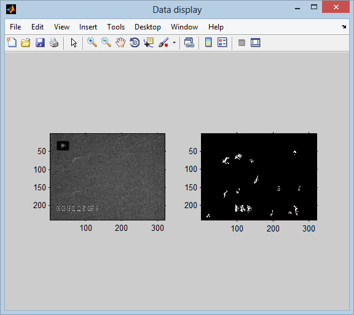Screen dimensions: 354x315
Task: Open the File menu
Action: click(x=15, y=27)
